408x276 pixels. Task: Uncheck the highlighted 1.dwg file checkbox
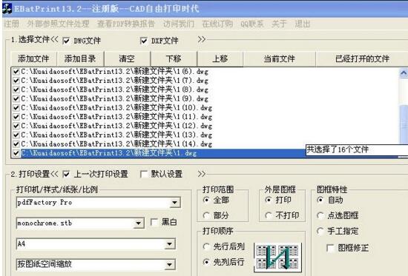click(x=16, y=153)
